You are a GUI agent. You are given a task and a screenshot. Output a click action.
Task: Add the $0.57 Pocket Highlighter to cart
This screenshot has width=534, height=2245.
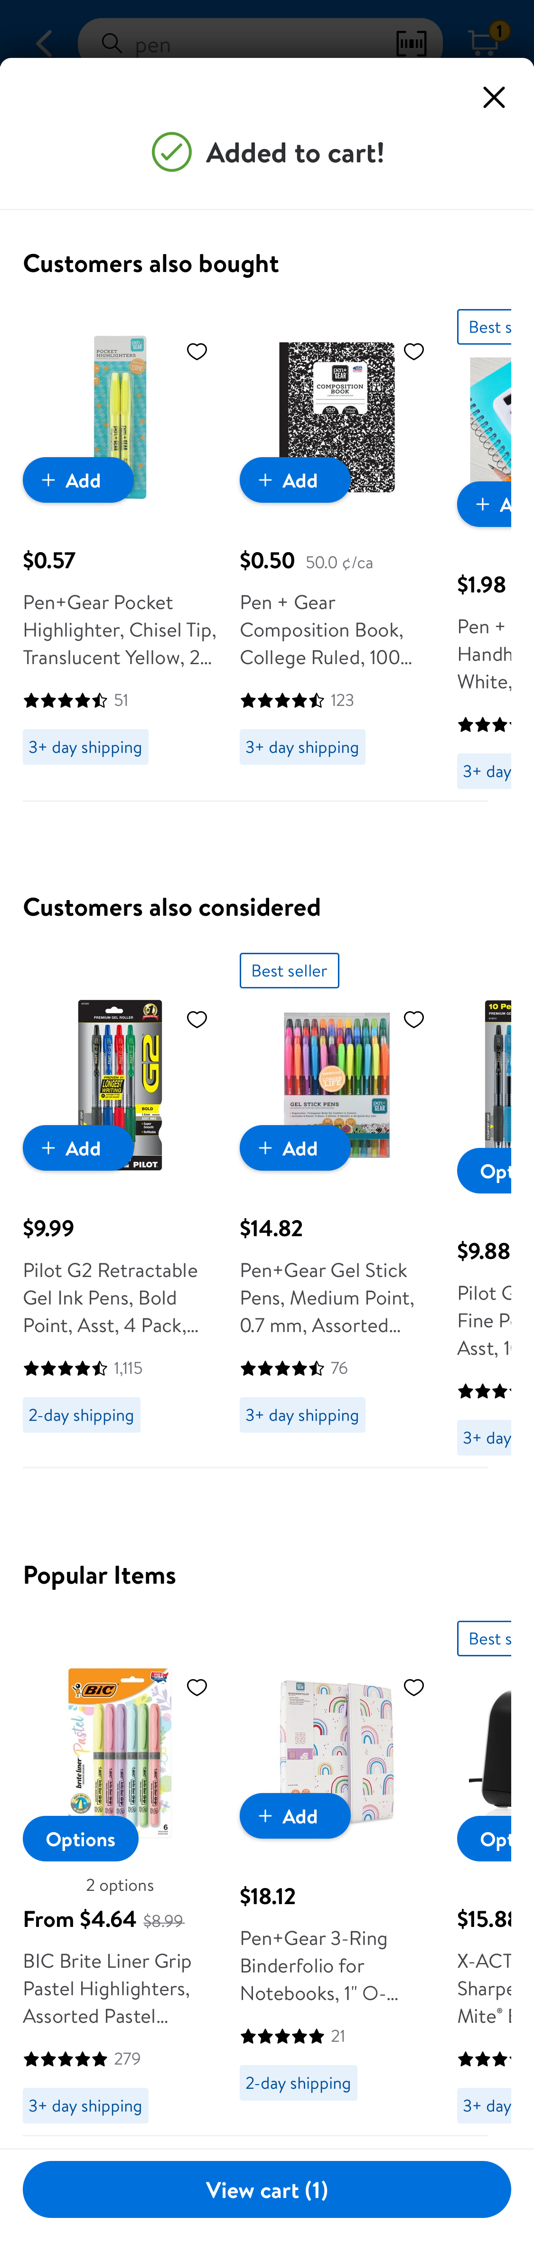[x=77, y=479]
